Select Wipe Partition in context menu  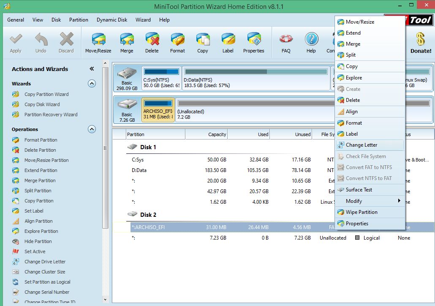point(362,212)
